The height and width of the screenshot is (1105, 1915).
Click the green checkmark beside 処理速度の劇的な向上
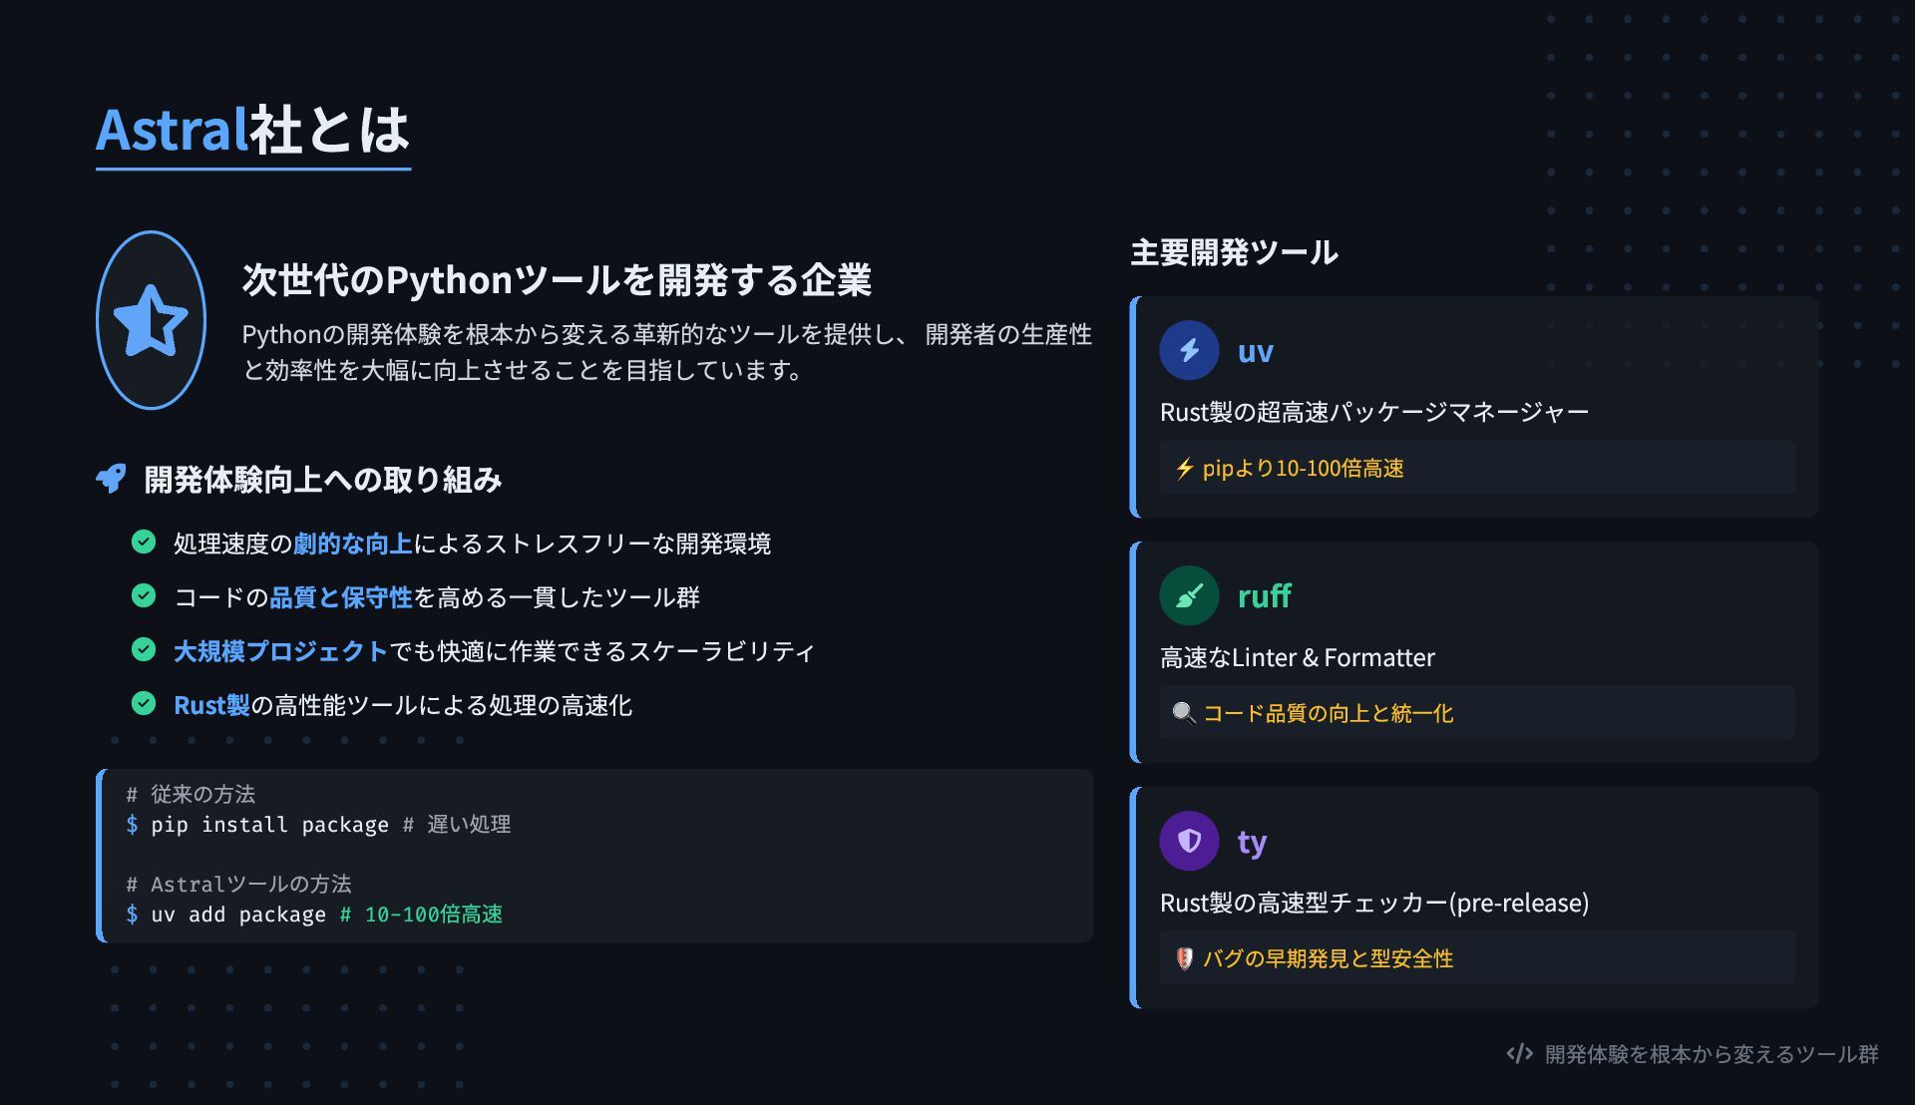(144, 542)
